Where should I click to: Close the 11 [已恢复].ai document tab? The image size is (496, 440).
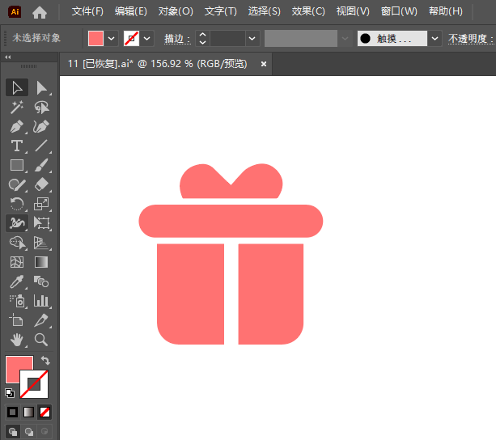coord(264,64)
